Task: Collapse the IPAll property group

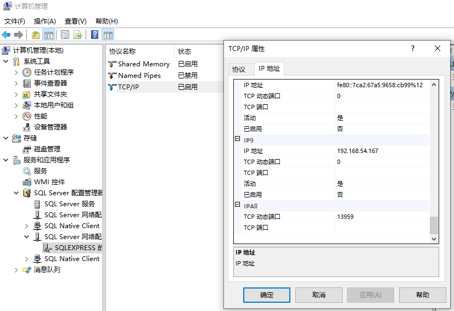Action: [237, 205]
